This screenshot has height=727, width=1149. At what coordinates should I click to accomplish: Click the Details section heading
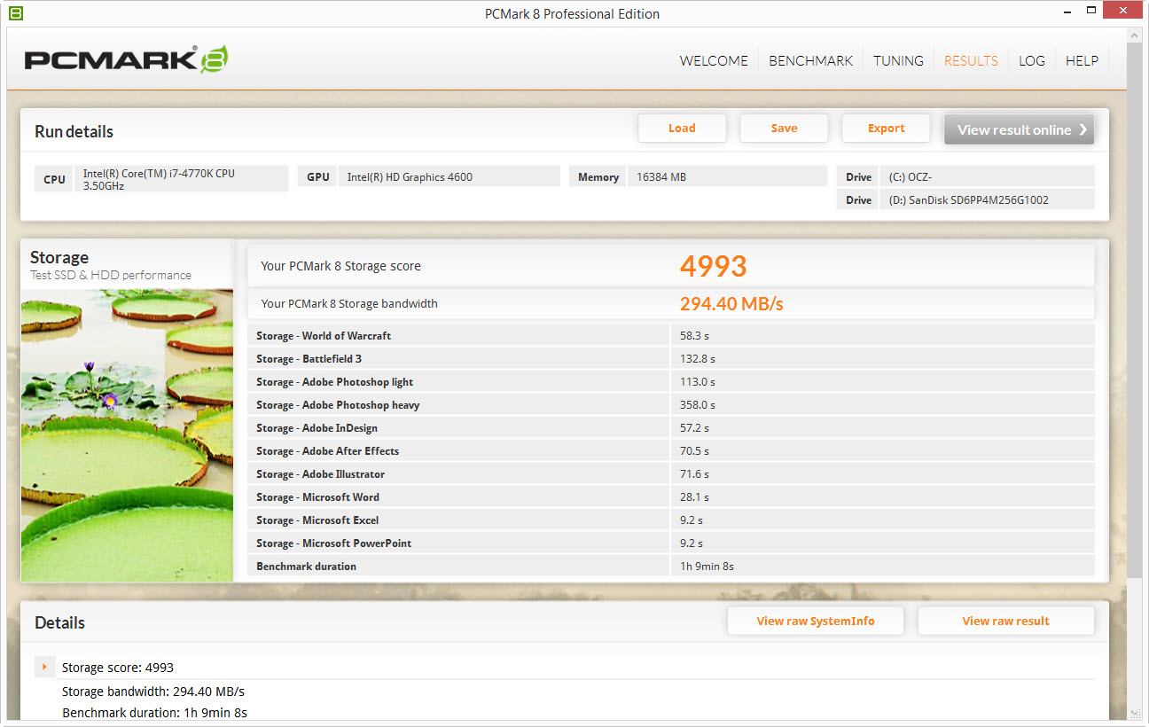pos(59,622)
